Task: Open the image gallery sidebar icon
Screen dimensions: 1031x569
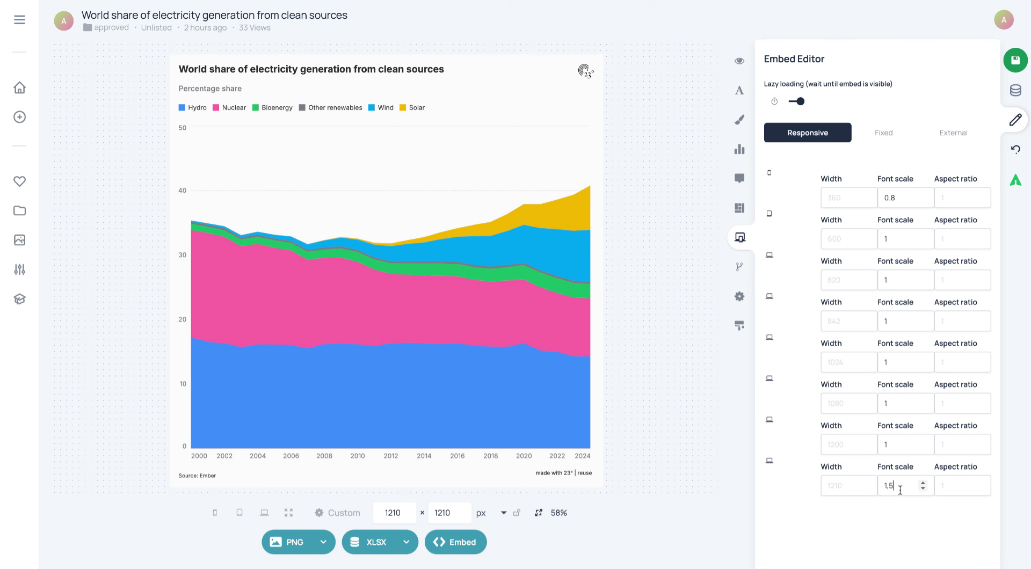Action: 20,240
